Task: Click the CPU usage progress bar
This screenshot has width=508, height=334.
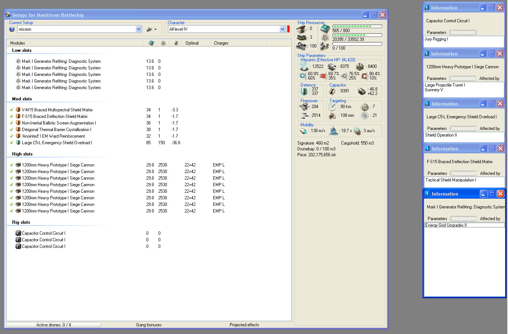Action: pyautogui.click(x=357, y=26)
